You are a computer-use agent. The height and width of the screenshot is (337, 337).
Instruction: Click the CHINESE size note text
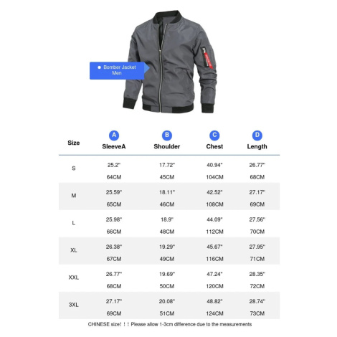pos(170,324)
